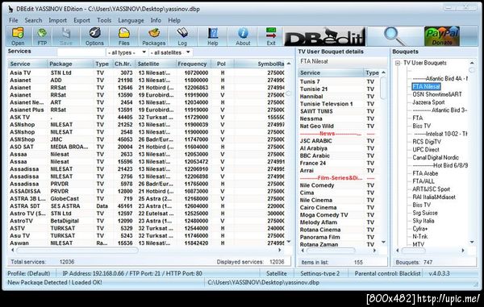Image resolution: width=484 pixels, height=307 pixels.
Task: Show the About info icon
Action: tap(243, 36)
